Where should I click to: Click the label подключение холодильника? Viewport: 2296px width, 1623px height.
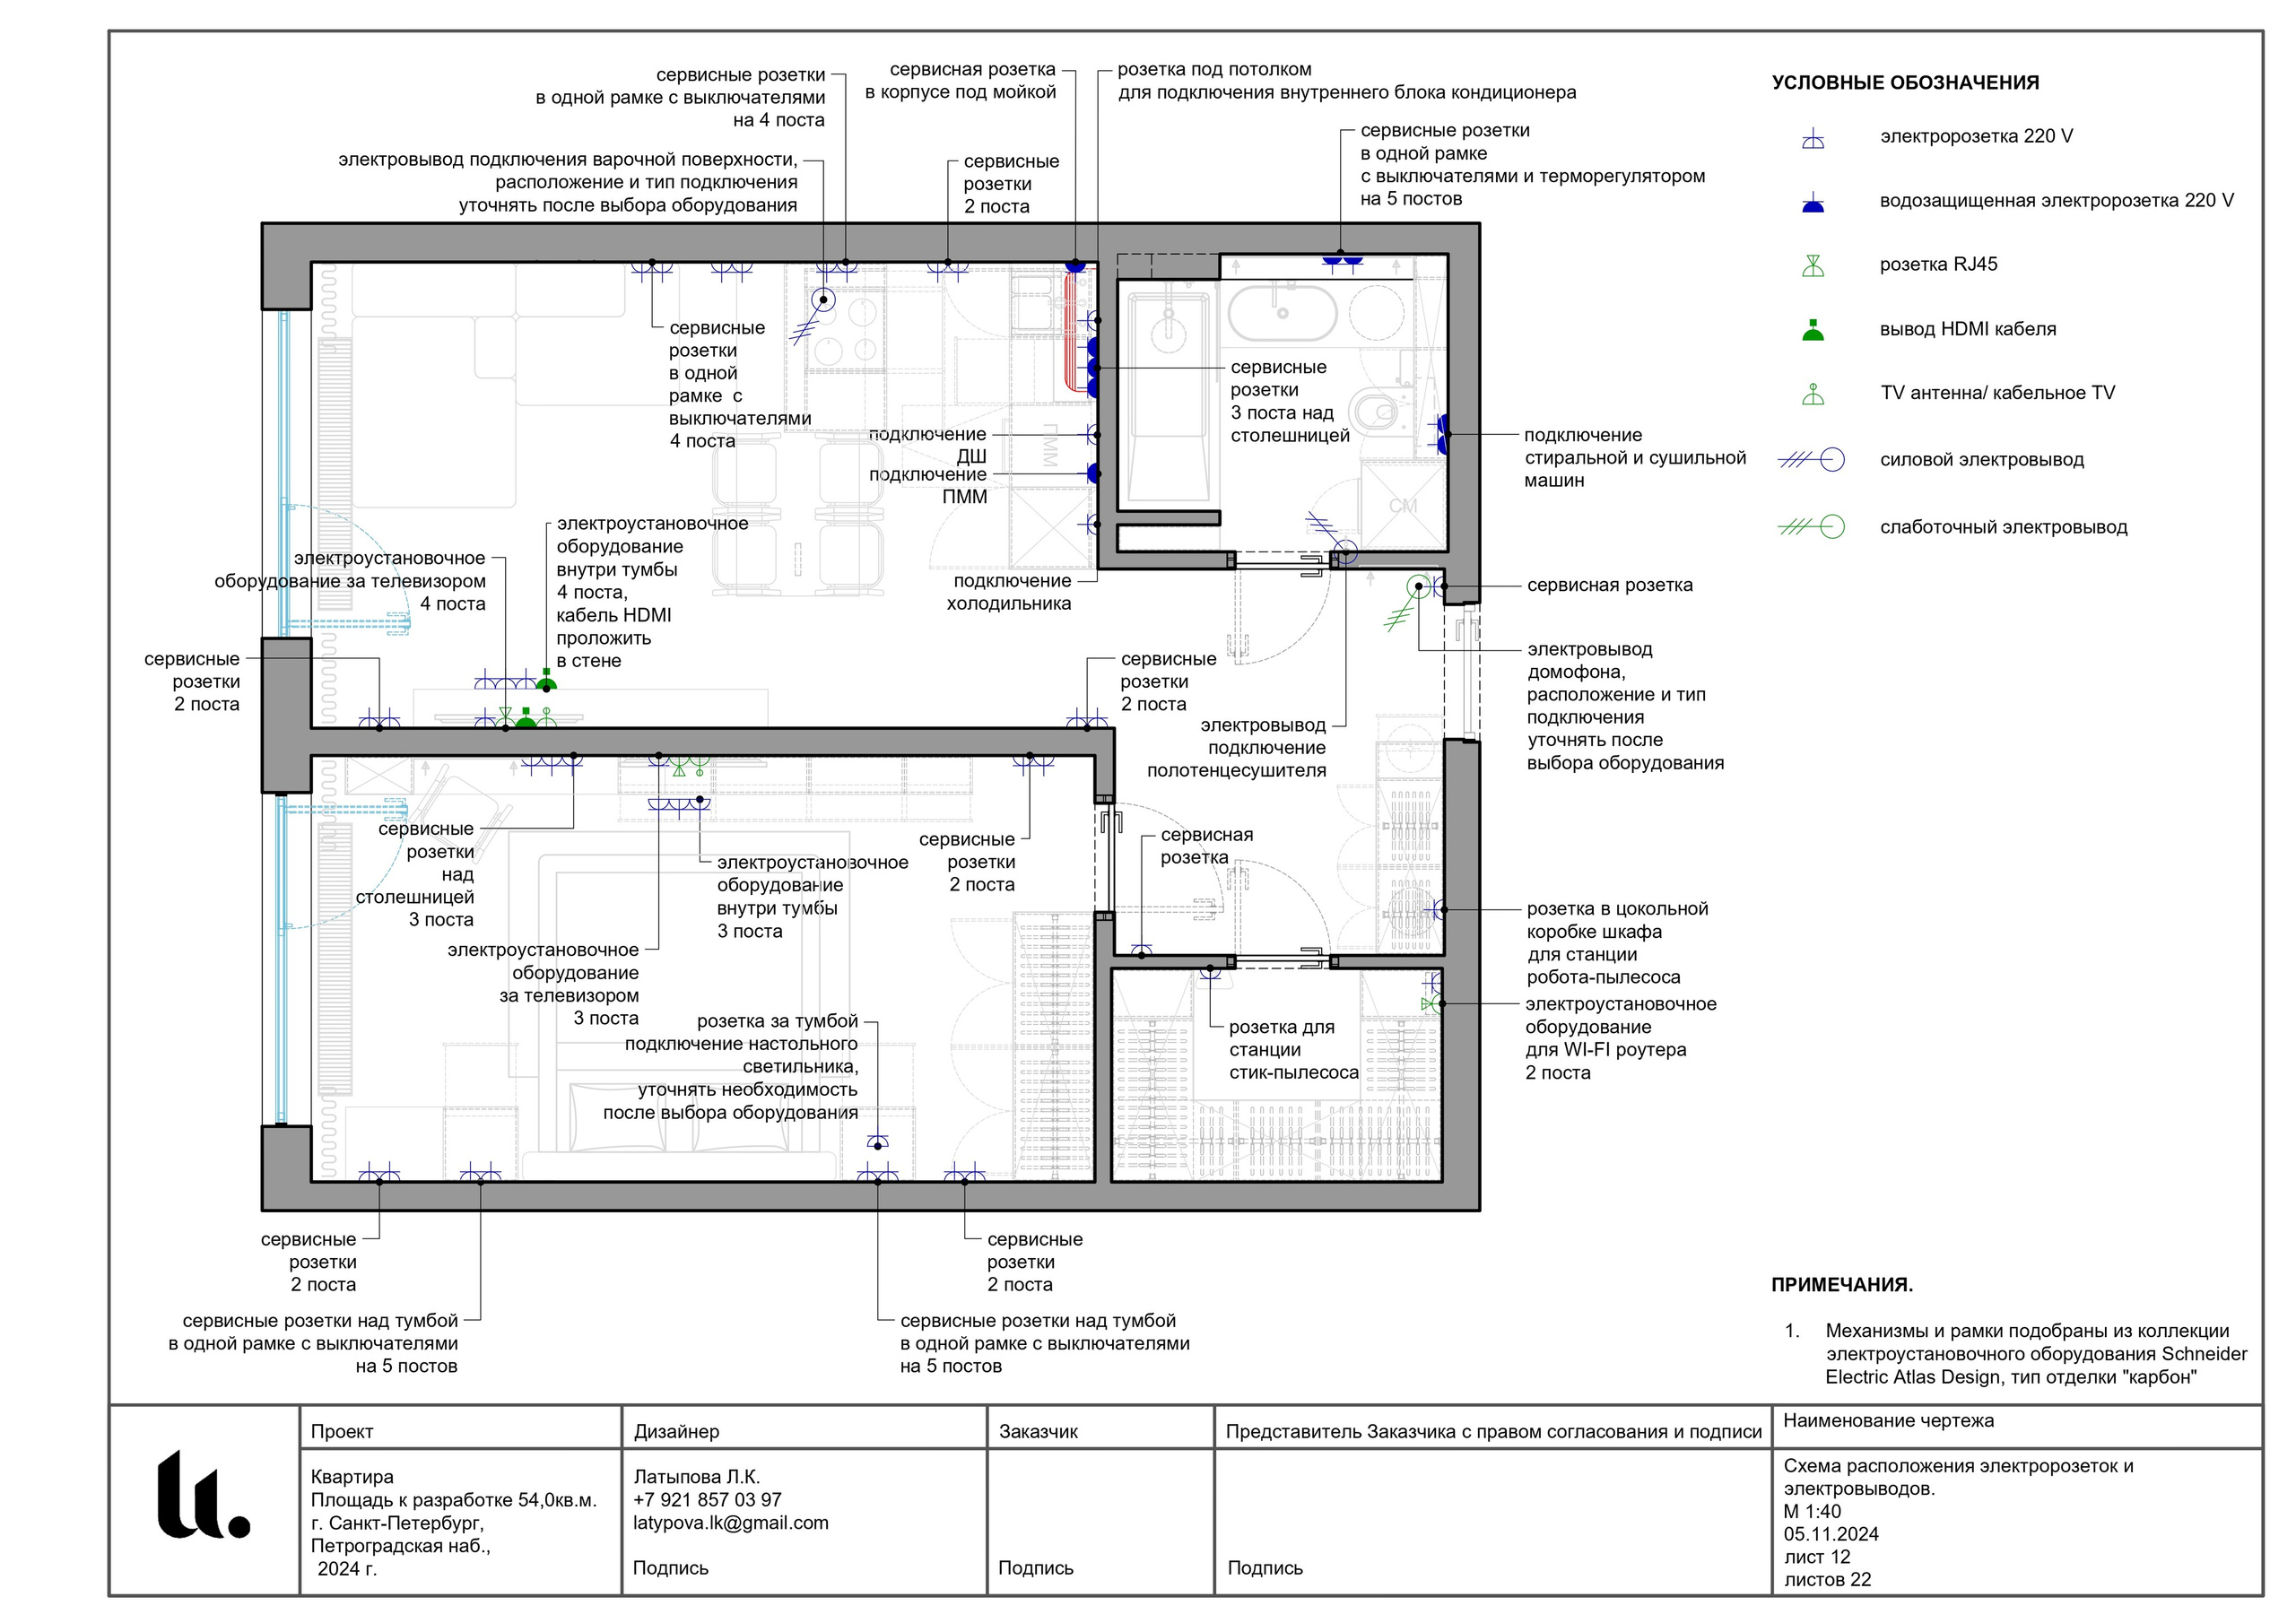1011,592
